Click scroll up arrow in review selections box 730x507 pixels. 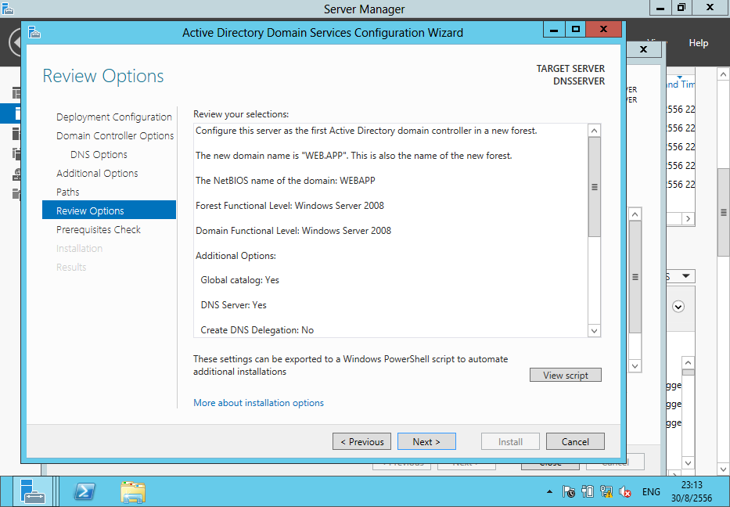(x=594, y=131)
